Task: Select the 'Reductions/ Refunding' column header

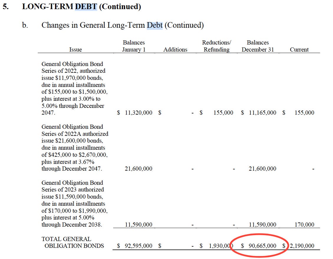Action: pos(216,46)
